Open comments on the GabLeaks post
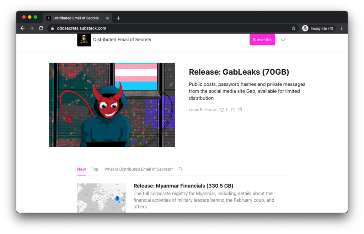364x234 pixels. pos(233,110)
